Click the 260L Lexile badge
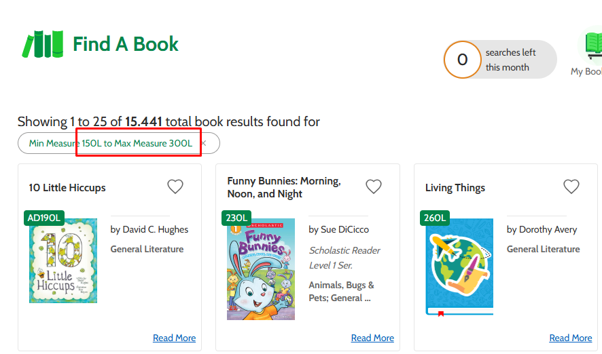The height and width of the screenshot is (354, 602). 435,218
